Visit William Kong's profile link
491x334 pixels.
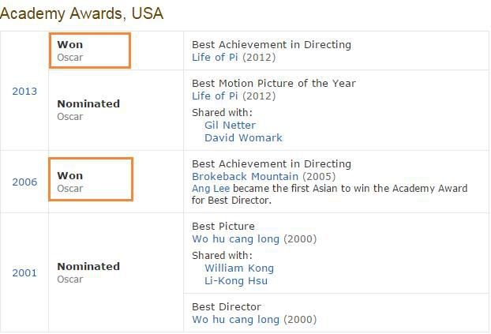pos(239,268)
